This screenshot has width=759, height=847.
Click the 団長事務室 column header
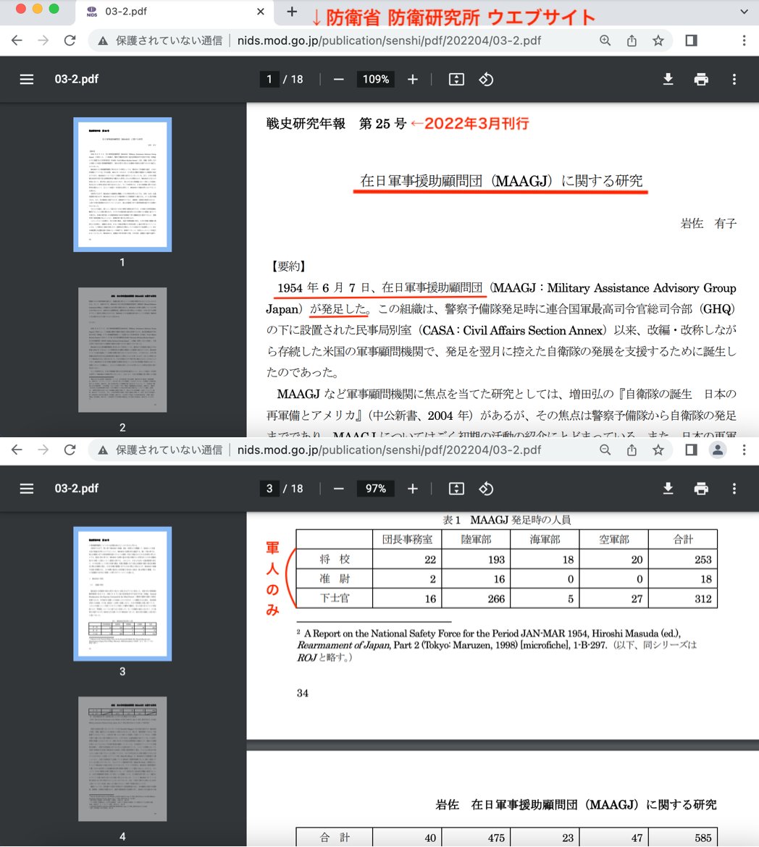point(407,539)
